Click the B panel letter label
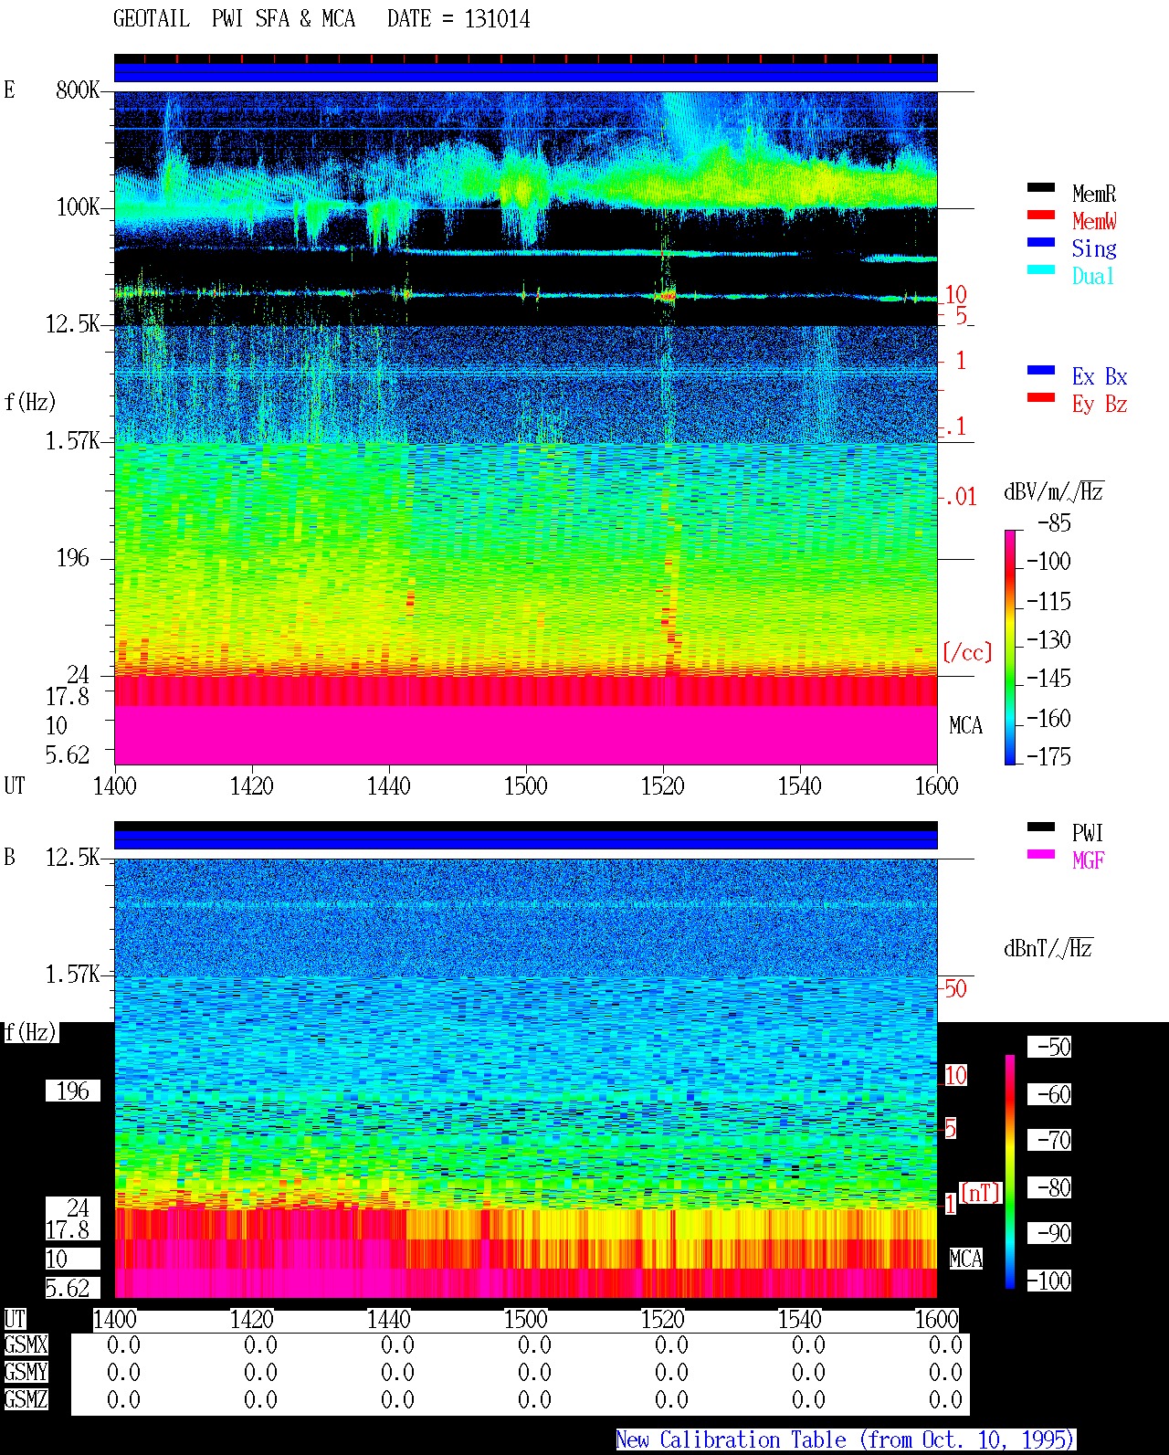Viewport: 1169px width, 1455px height. coord(9,857)
